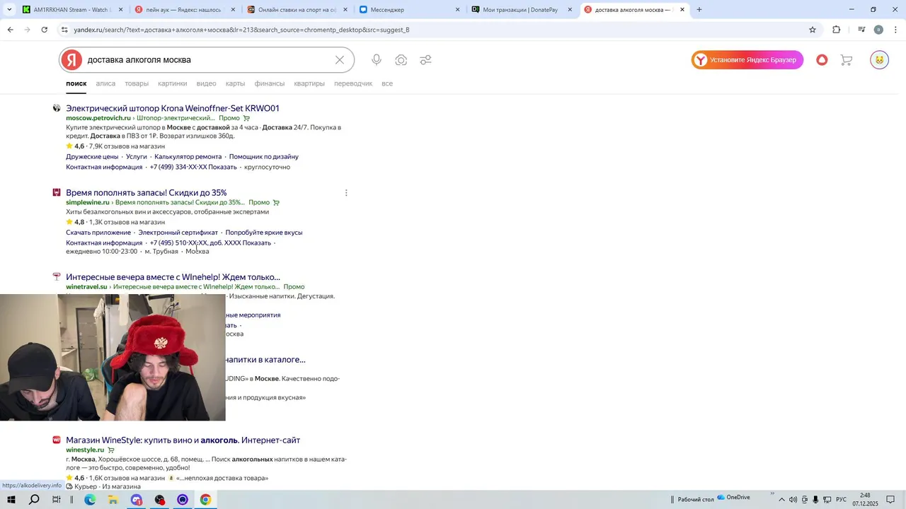This screenshot has height=509, width=906.
Task: Open Windows search magnifier on taskbar
Action: (34, 500)
